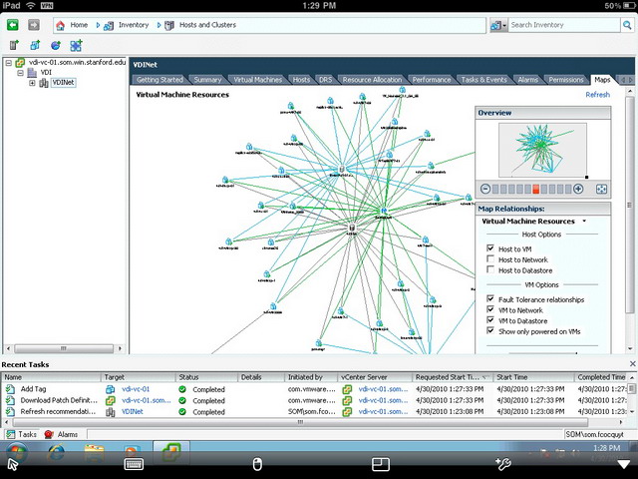Screen dimensions: 638x479
Task: Launch Internet Explorer from the taskbar
Action: click(x=56, y=452)
